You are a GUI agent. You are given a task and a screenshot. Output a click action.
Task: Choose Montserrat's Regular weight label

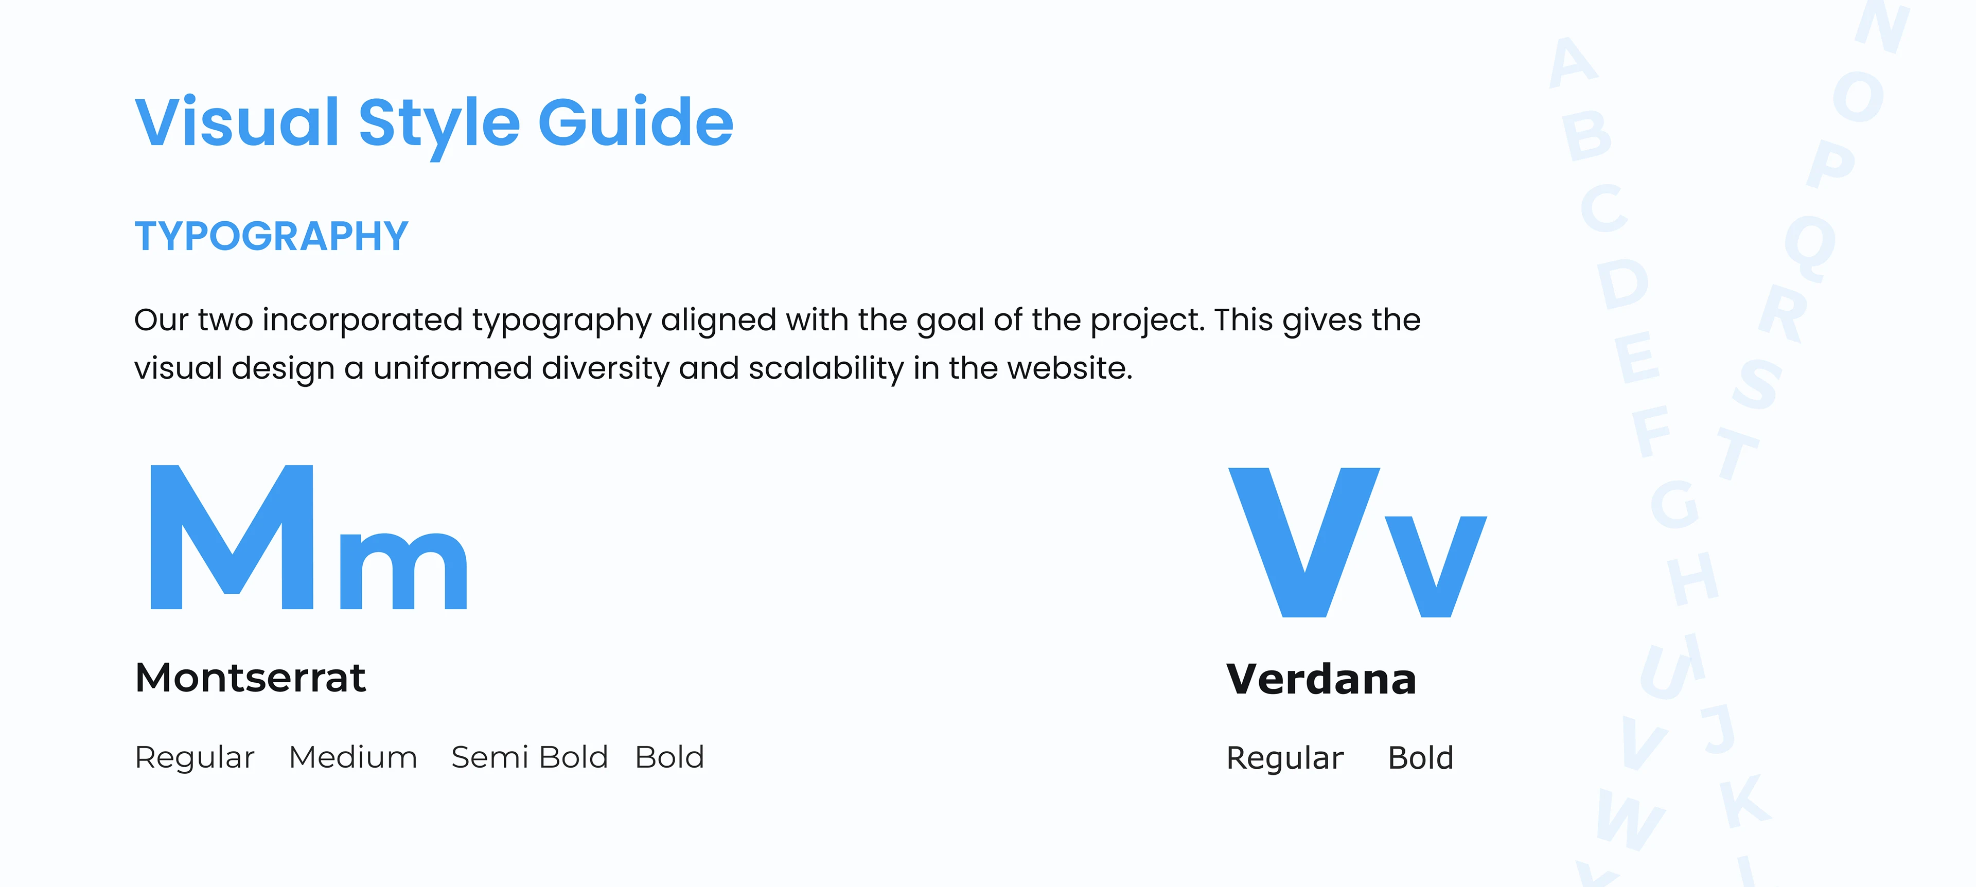pyautogui.click(x=194, y=757)
